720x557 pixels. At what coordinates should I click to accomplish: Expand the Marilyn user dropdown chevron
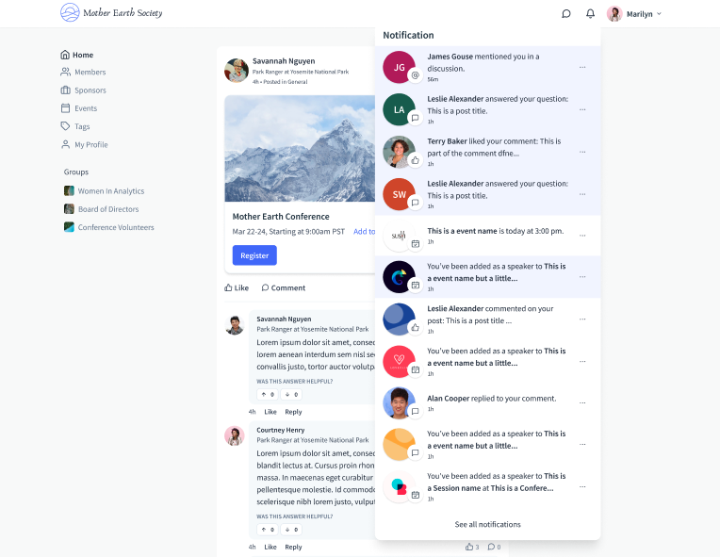click(659, 14)
